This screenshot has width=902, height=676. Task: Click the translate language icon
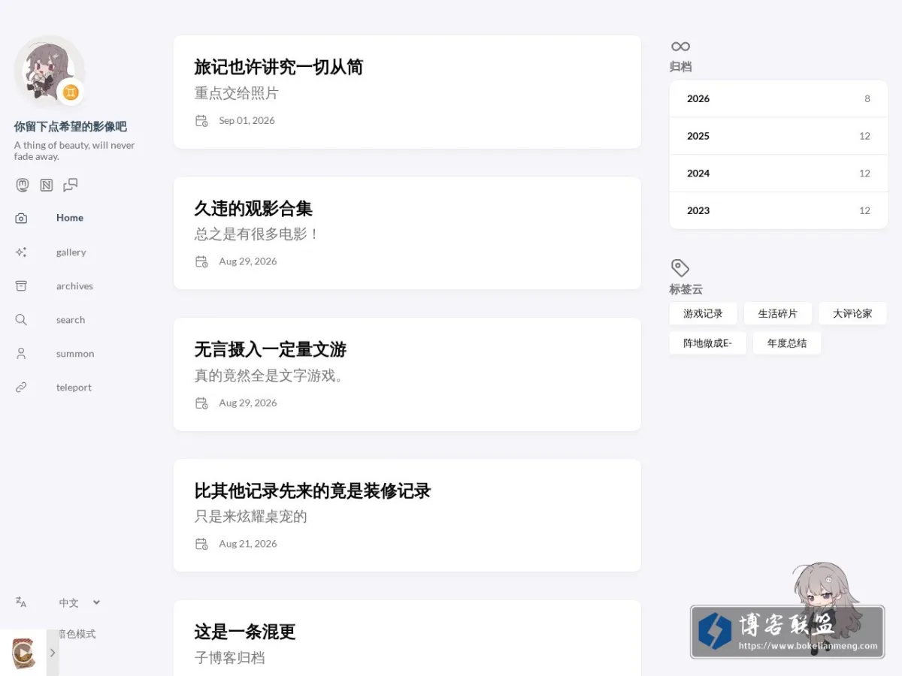(x=21, y=602)
